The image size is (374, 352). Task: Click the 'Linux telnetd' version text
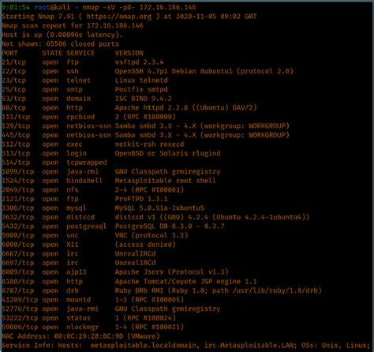pyautogui.click(x=141, y=81)
